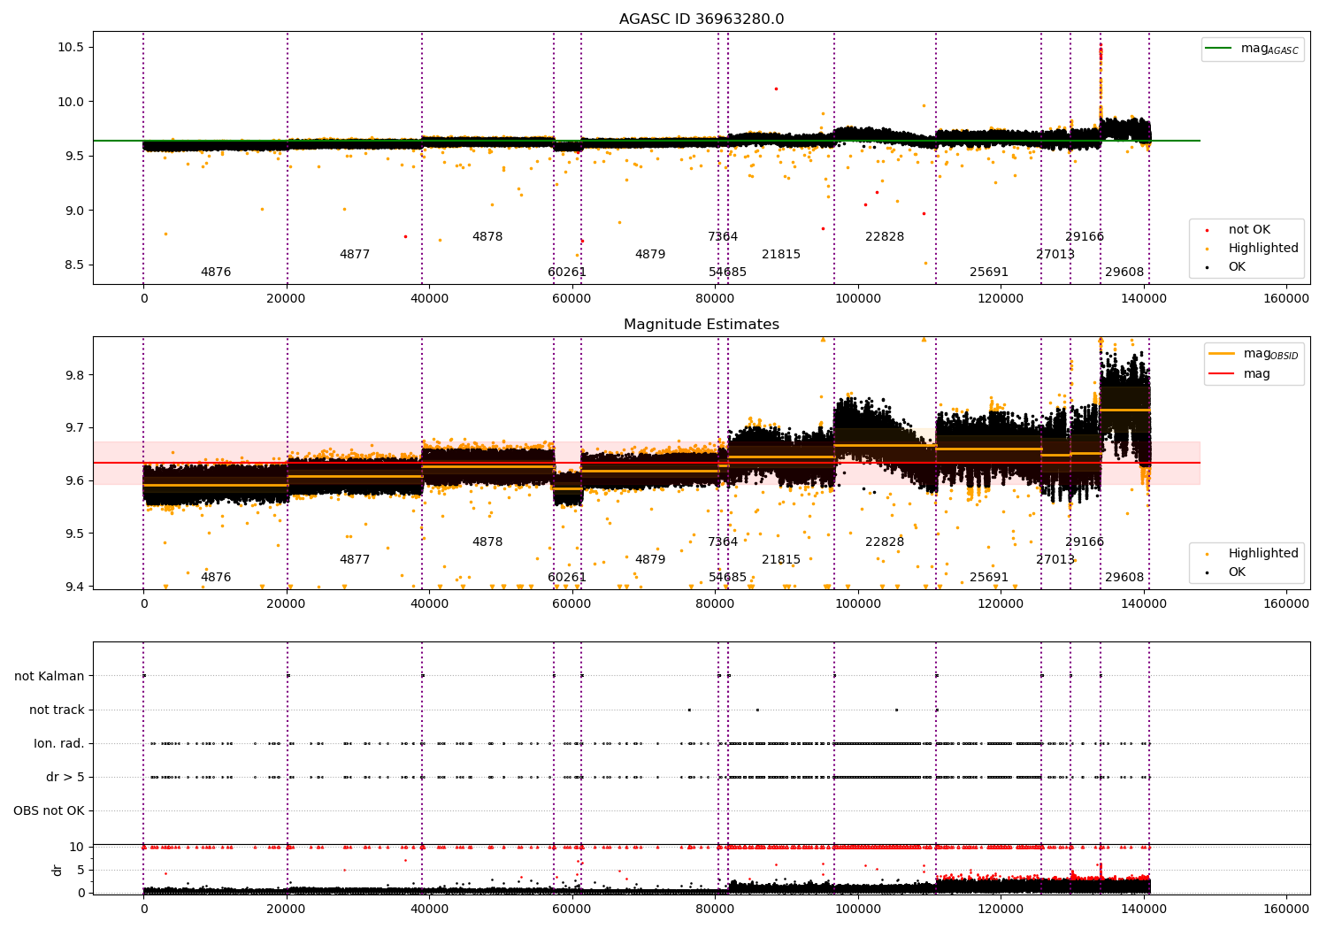Select the mag OBSID legend entry
Screen dimensions: 1327x929
(x=1254, y=354)
